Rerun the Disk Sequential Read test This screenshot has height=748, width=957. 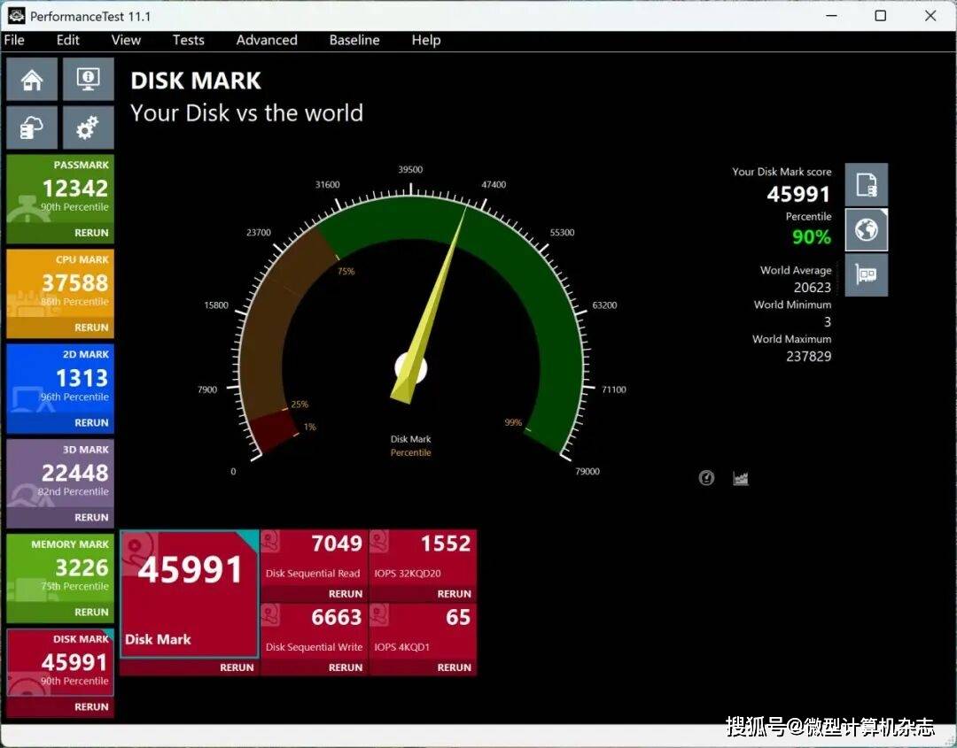click(x=346, y=594)
